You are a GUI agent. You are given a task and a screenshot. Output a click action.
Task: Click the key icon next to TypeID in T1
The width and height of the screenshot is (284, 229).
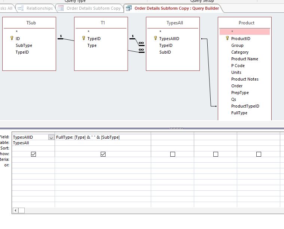[83, 38]
